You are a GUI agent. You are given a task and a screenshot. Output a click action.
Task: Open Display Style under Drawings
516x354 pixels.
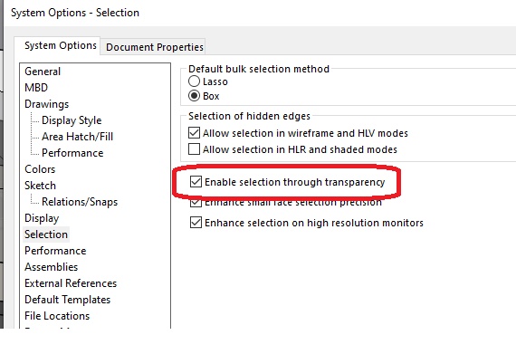[x=72, y=120]
